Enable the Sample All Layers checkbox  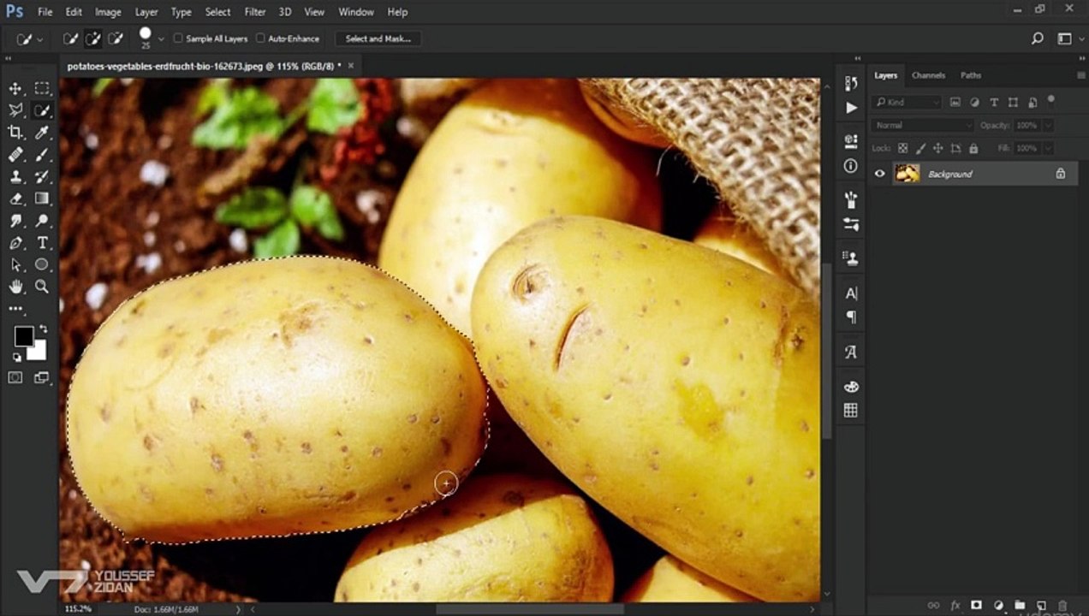[x=178, y=38]
